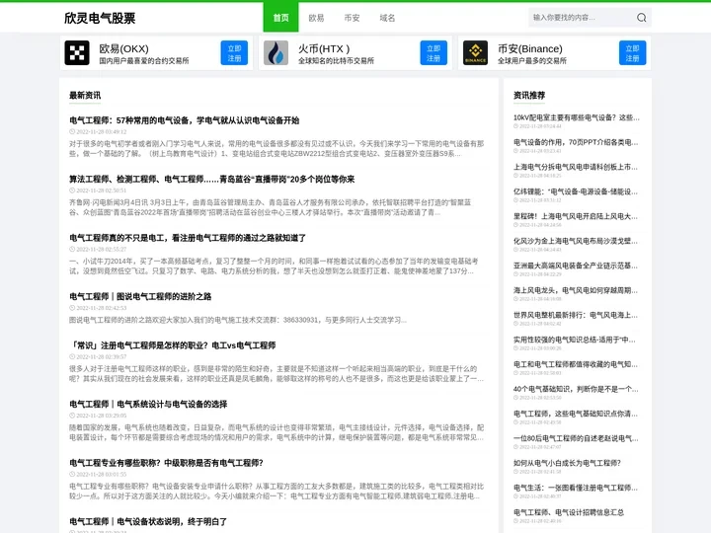Open the 币安 navigation tab
The height and width of the screenshot is (533, 711).
[x=352, y=18]
